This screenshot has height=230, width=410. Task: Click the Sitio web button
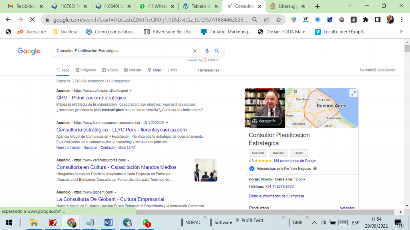[258, 153]
